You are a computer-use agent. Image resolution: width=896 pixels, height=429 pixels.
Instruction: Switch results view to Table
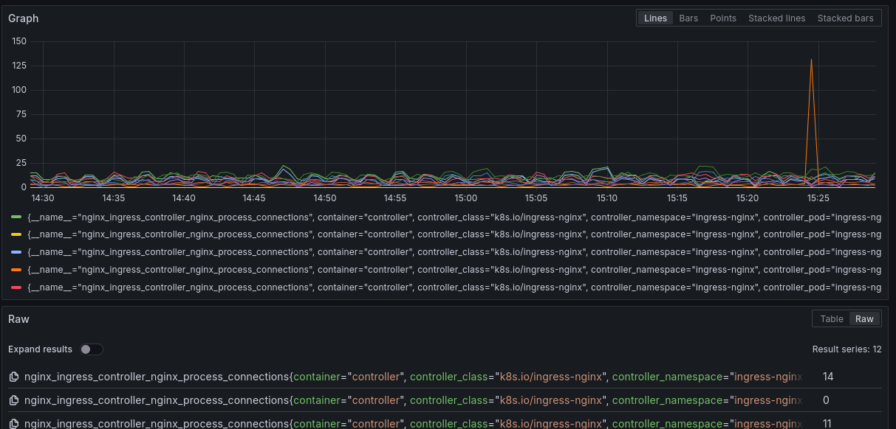click(831, 319)
